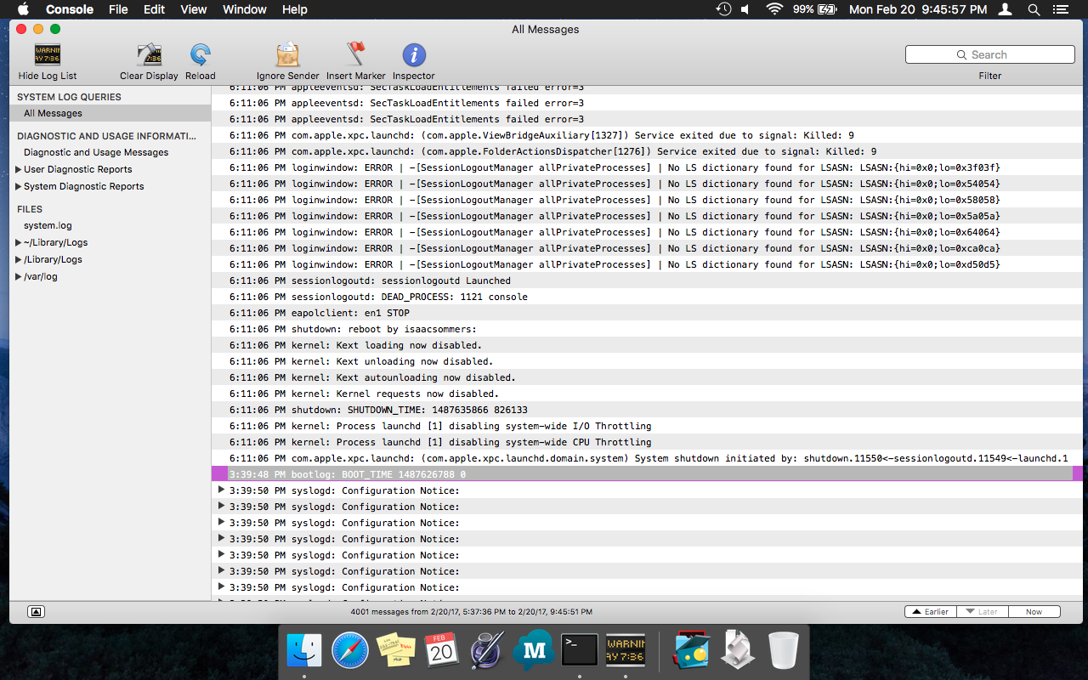This screenshot has height=680, width=1088.
Task: Select the bootlog BOOT_TIME marker row
Action: pos(649,474)
